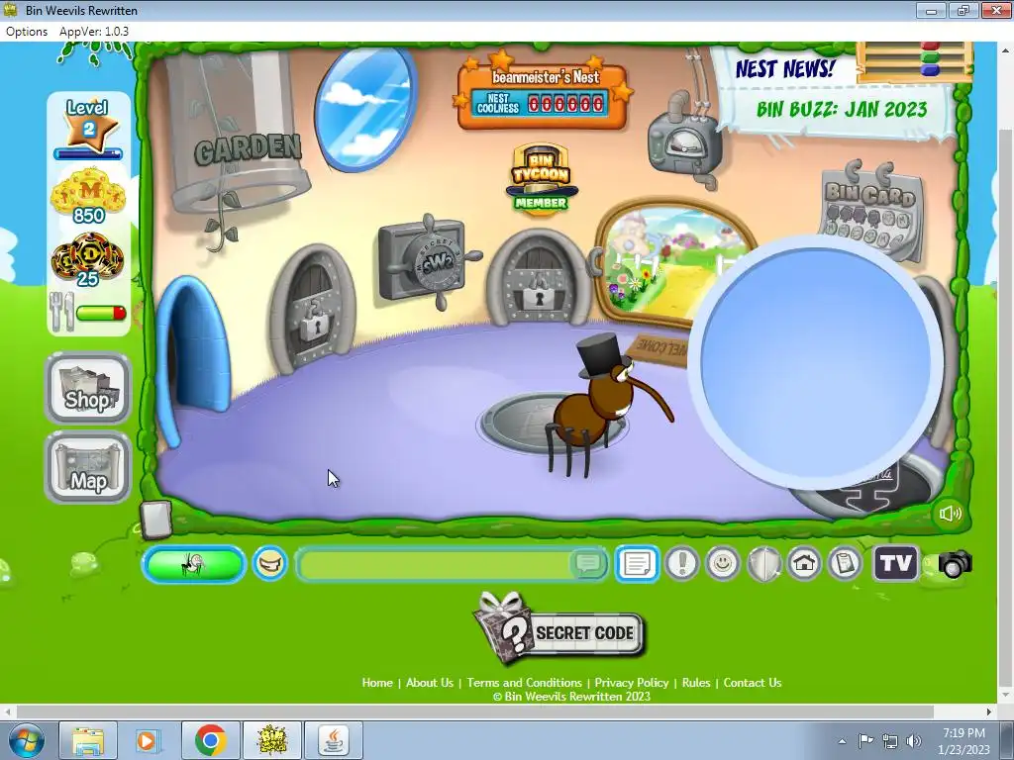This screenshot has width=1014, height=760.
Task: Click the AppVer: 1.0.3 menu item
Action: tap(94, 31)
